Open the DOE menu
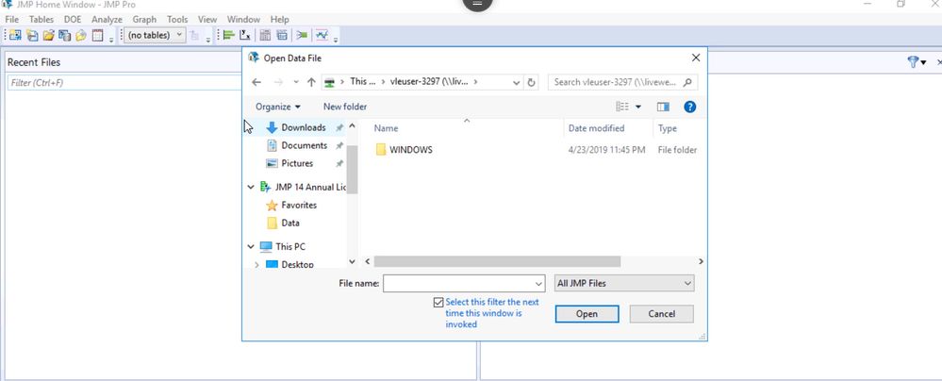 coord(73,19)
